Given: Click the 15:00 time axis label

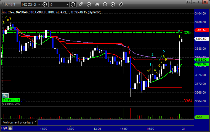Looking at the screenshot, I should pos(151,129).
